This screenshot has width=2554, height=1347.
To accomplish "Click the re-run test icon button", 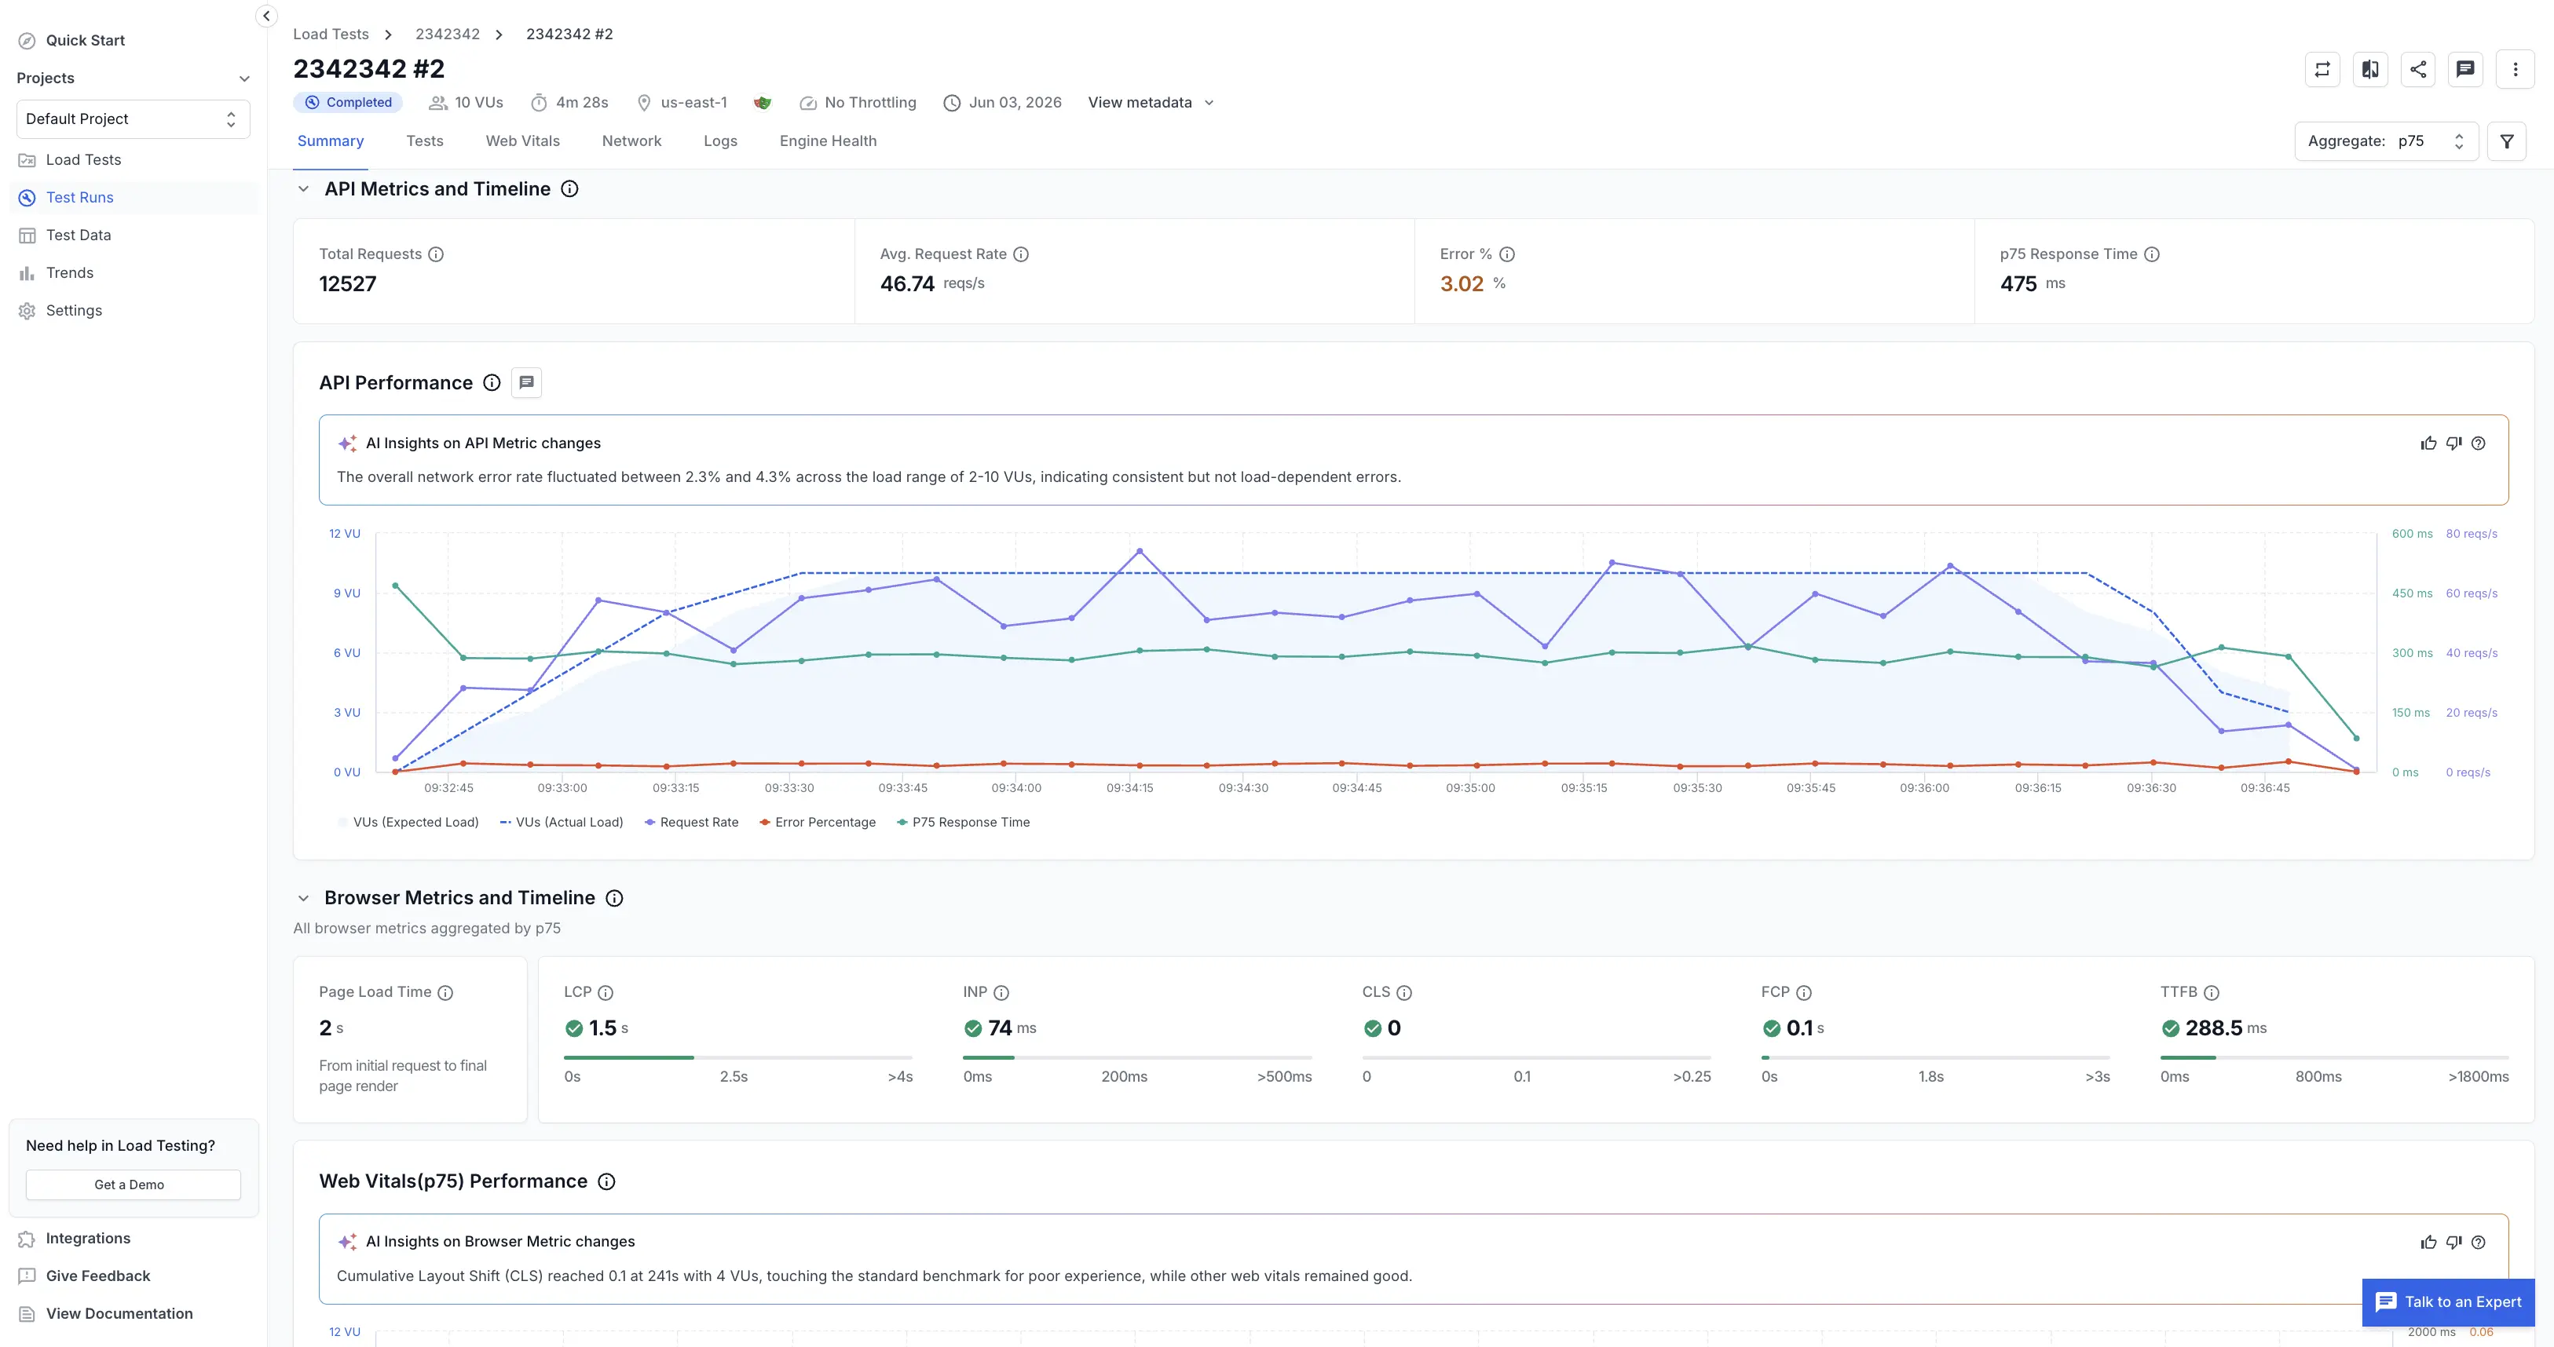I will [x=2322, y=69].
